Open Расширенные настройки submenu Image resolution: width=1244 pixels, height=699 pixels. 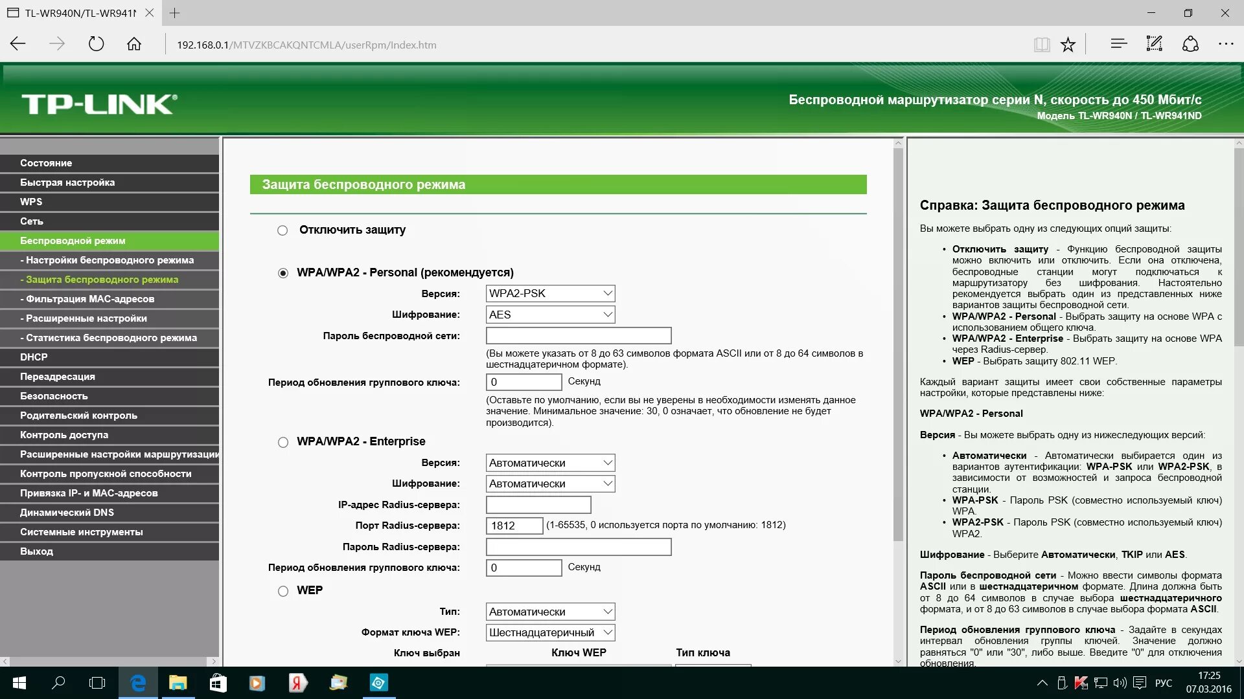click(x=109, y=318)
